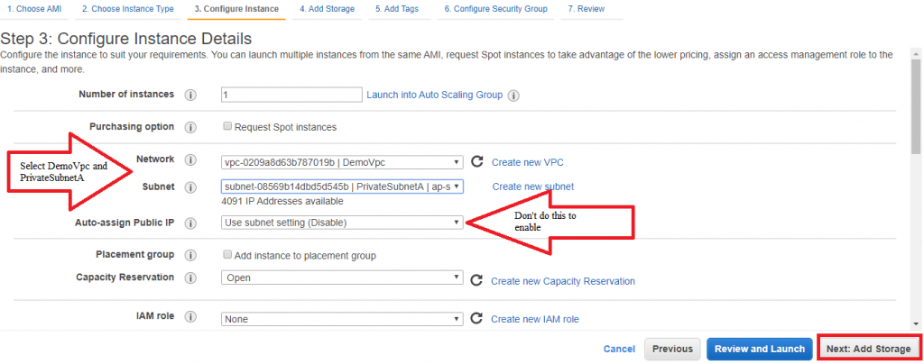This screenshot has height=364, width=924.
Task: Expand the Auto-assign Public IP dropdown
Action: [342, 223]
